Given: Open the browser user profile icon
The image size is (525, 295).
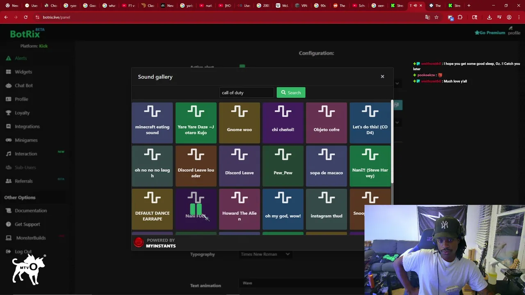Looking at the screenshot, I should point(509,17).
